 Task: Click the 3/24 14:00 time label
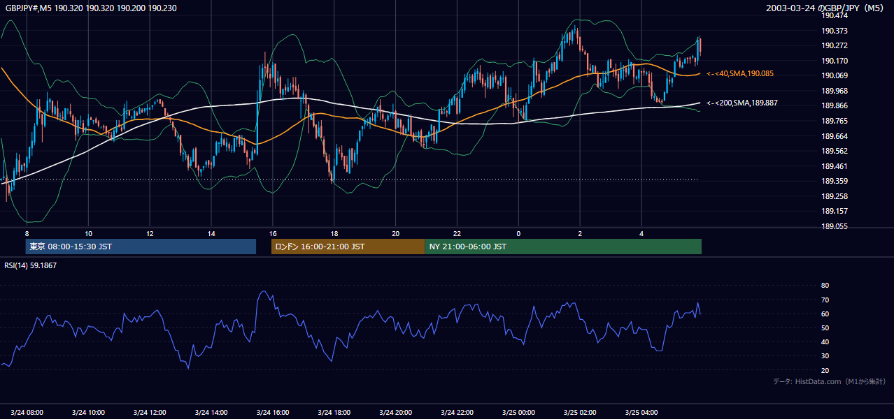[x=211, y=412]
